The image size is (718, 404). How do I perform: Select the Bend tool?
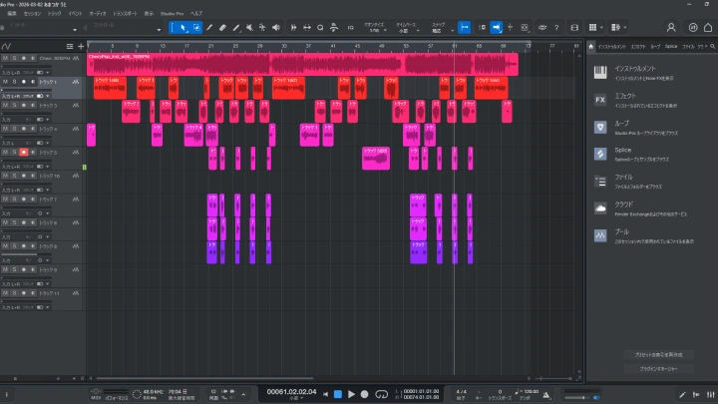(x=262, y=28)
